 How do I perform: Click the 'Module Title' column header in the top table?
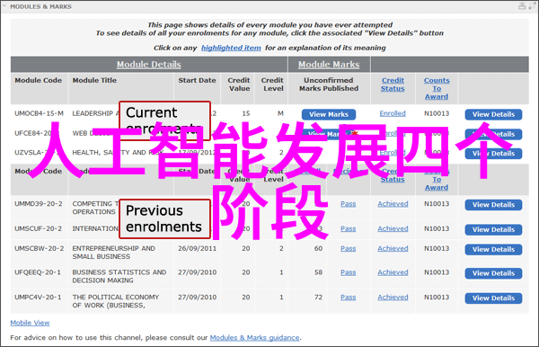[x=94, y=80]
